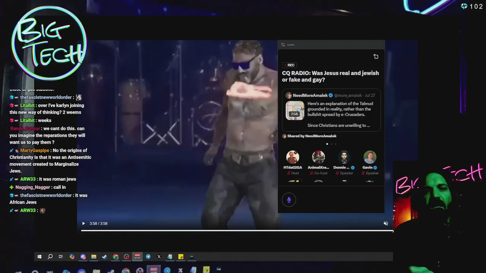Click the "call in" chat message

tap(60, 187)
